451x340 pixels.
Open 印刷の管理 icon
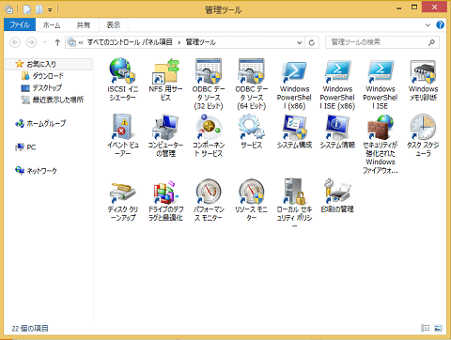pyautogui.click(x=337, y=196)
